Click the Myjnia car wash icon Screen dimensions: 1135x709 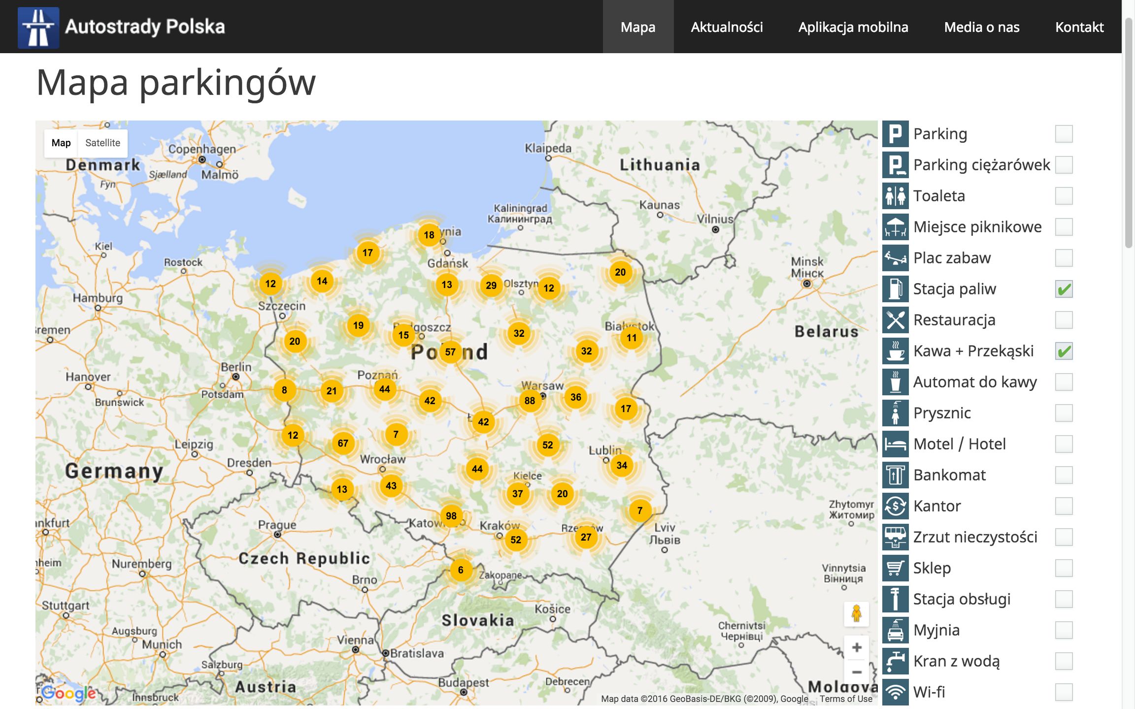pyautogui.click(x=895, y=630)
